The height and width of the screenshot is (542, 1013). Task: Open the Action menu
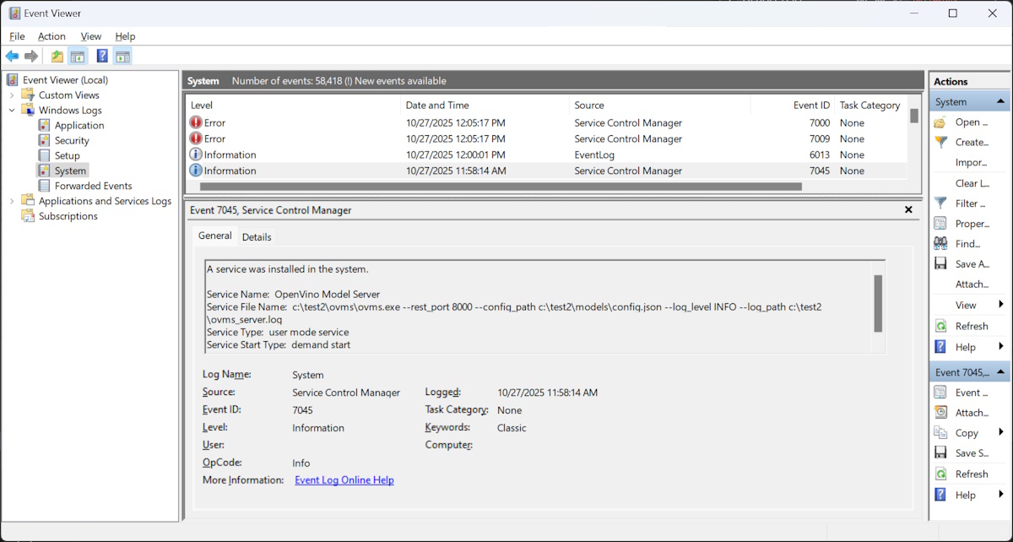click(51, 36)
